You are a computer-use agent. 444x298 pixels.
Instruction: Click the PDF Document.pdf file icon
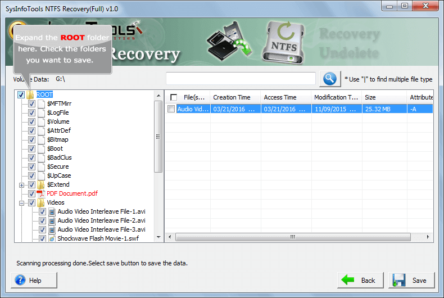click(41, 193)
